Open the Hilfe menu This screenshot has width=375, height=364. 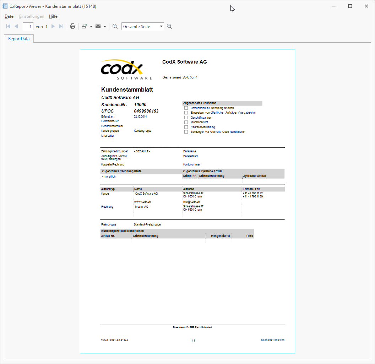[x=53, y=16]
